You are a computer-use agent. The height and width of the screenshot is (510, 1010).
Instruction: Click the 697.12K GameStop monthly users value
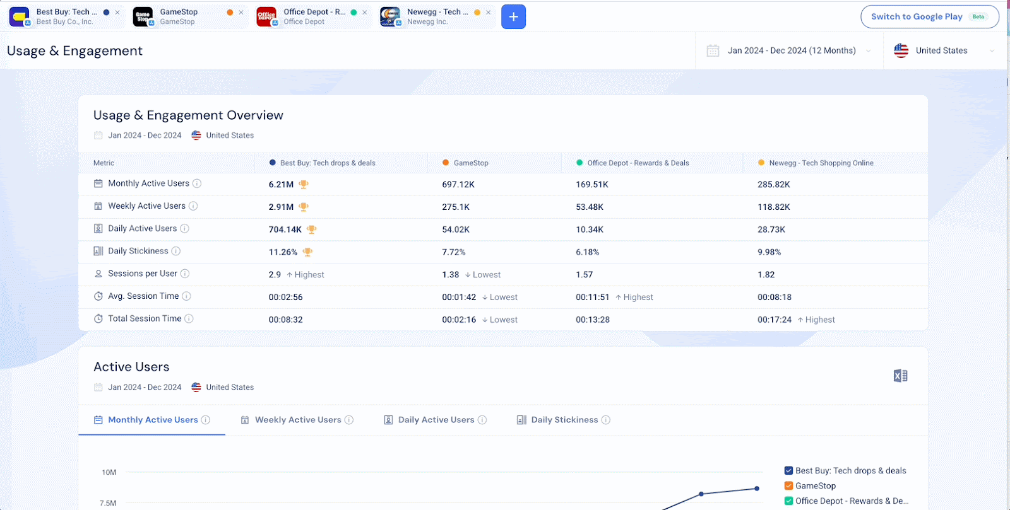(x=458, y=185)
